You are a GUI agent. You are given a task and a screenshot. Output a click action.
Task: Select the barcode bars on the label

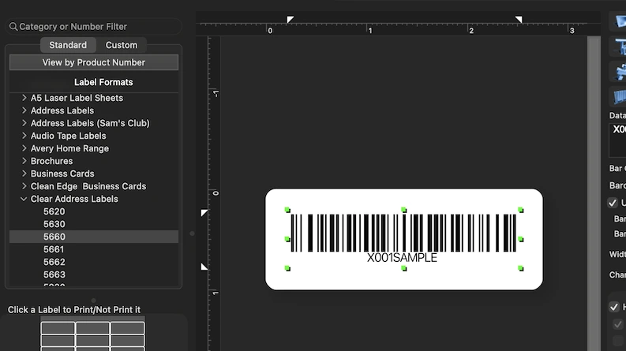coord(403,233)
